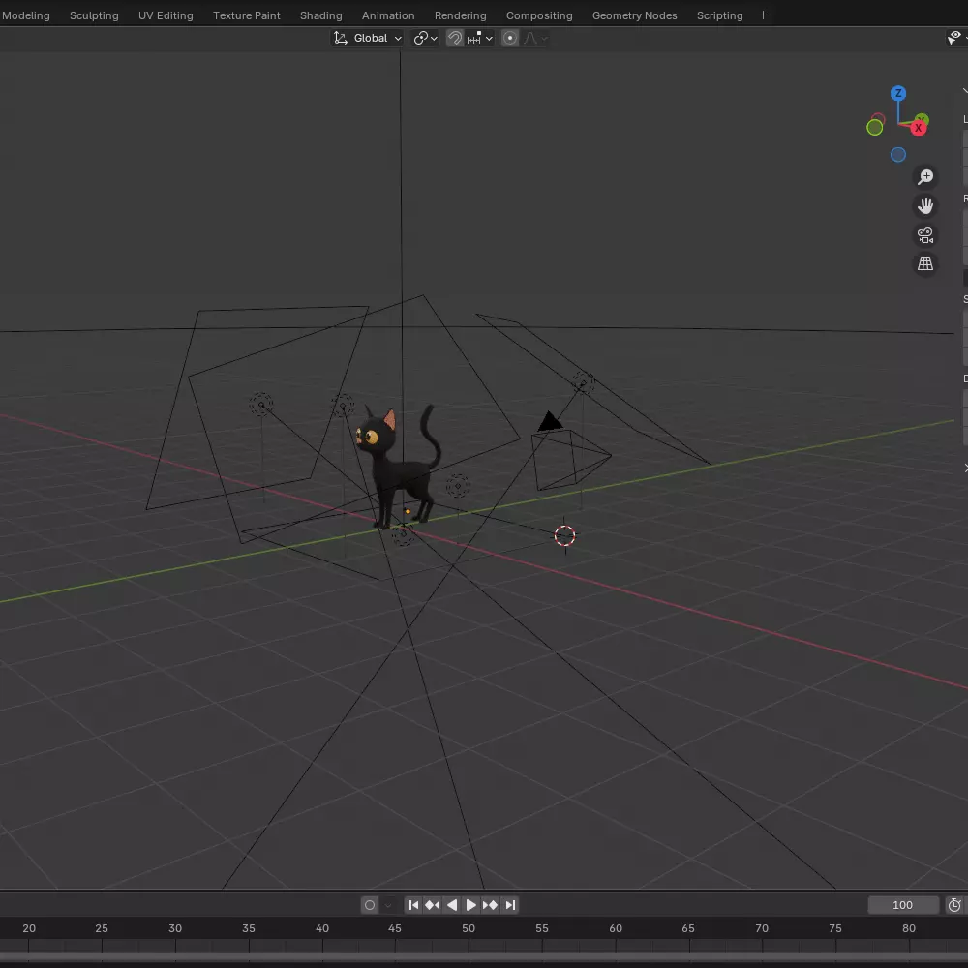
Task: Open the Sculpting workspace tab
Action: (x=94, y=15)
